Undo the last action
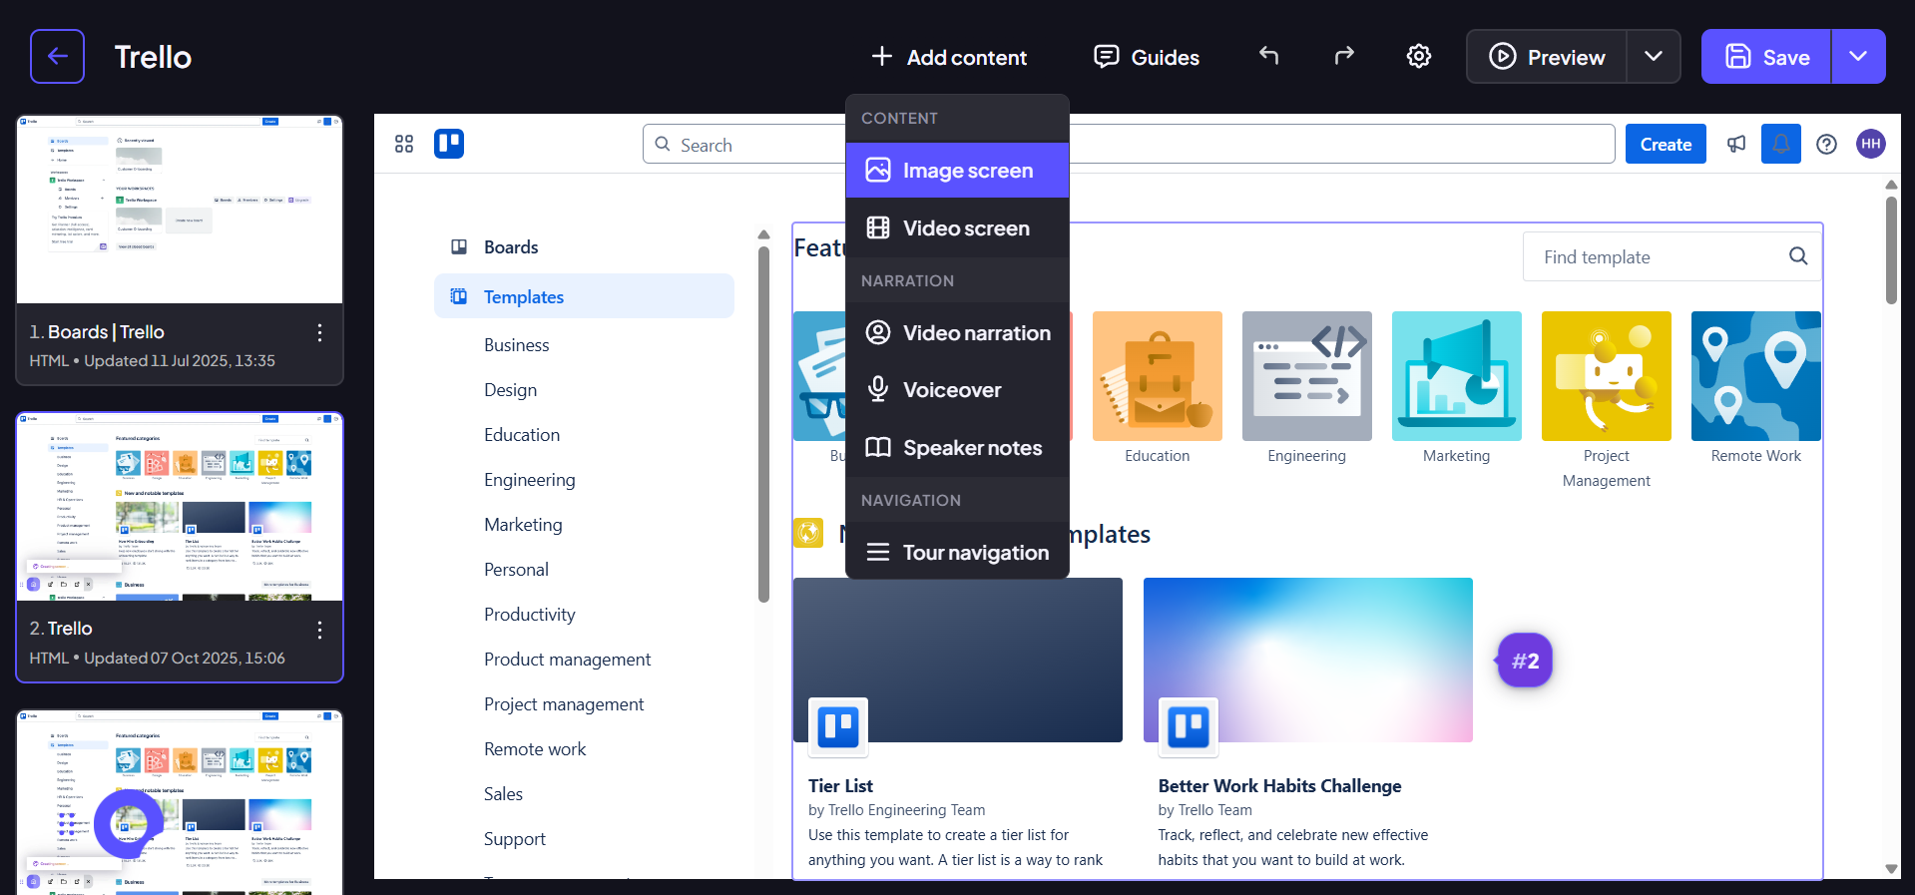The height and width of the screenshot is (895, 1915). [1268, 56]
